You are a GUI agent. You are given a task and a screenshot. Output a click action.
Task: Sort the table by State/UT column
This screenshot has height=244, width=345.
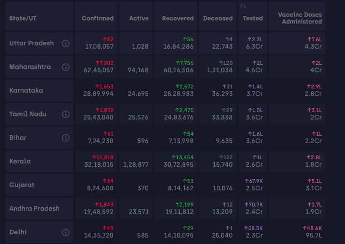(x=23, y=19)
